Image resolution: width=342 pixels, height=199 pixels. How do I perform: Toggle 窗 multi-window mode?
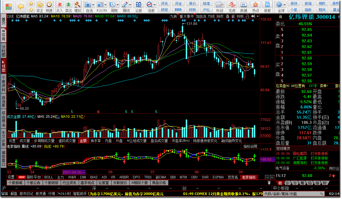coord(233,16)
